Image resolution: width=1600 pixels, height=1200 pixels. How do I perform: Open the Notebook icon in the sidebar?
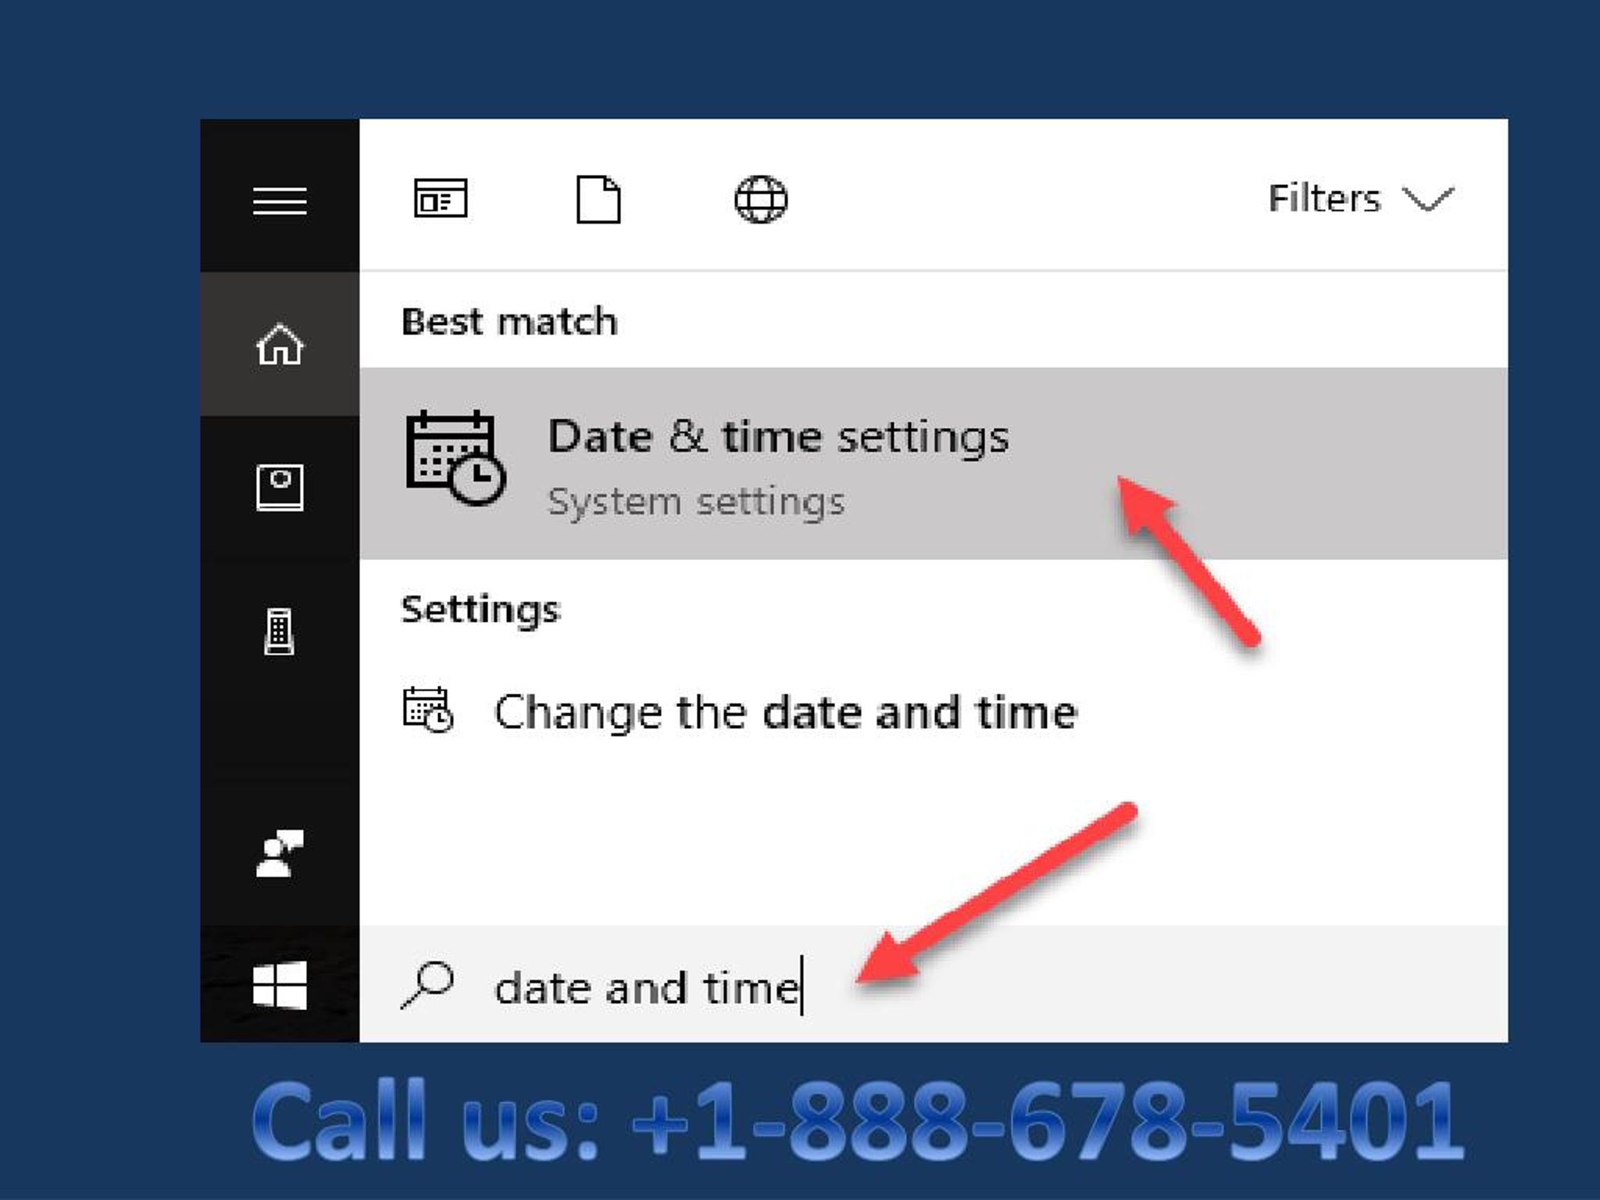(280, 487)
